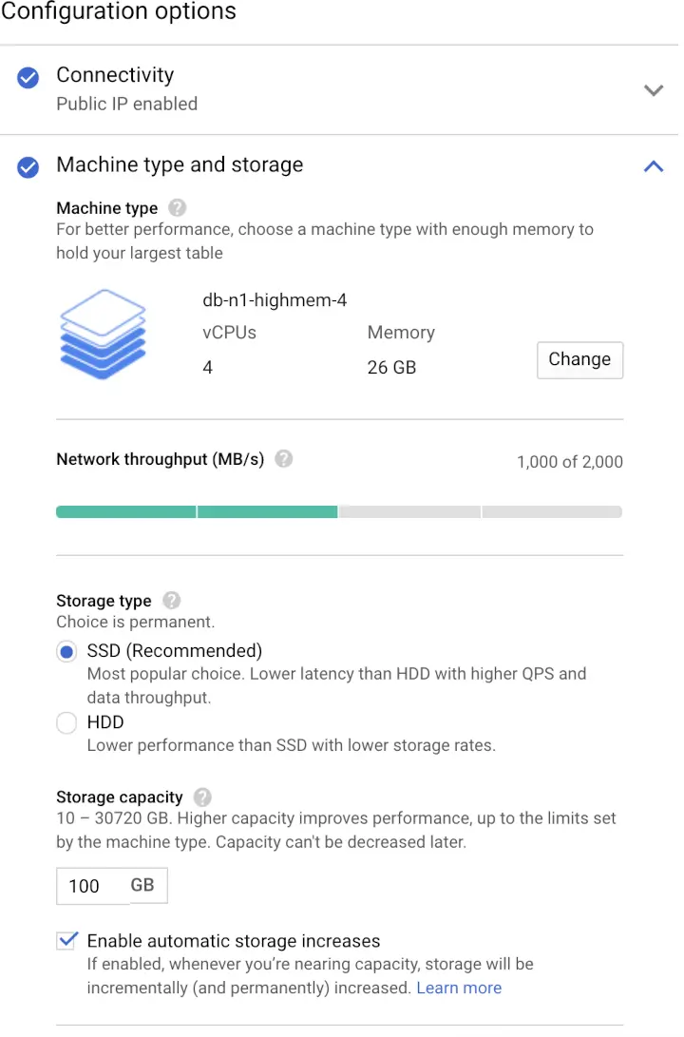The height and width of the screenshot is (1037, 684).
Task: Click the db-n1-highmem-4 machine name
Action: pos(275,300)
